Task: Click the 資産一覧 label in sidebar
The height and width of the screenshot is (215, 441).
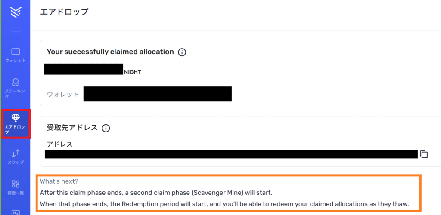Action: [x=16, y=193]
